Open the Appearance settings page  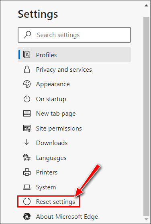(x=74, y=84)
